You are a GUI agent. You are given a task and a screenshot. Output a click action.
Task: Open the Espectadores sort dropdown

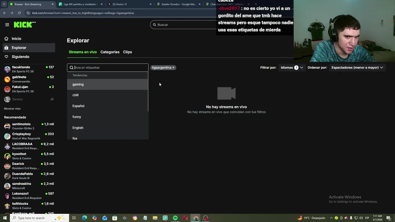[357, 68]
